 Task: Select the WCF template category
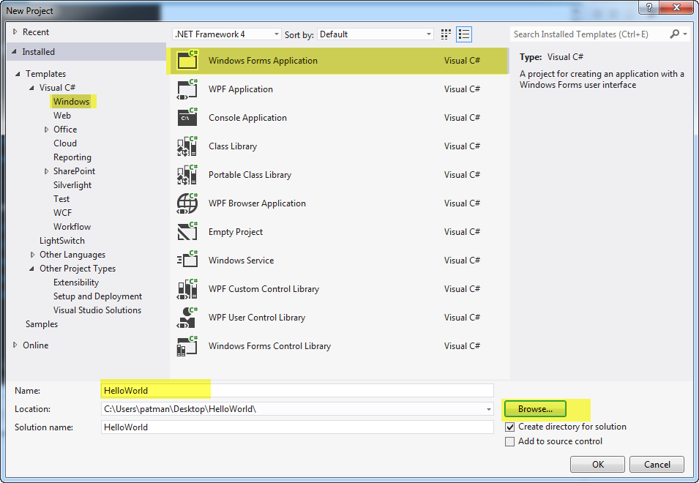point(62,213)
